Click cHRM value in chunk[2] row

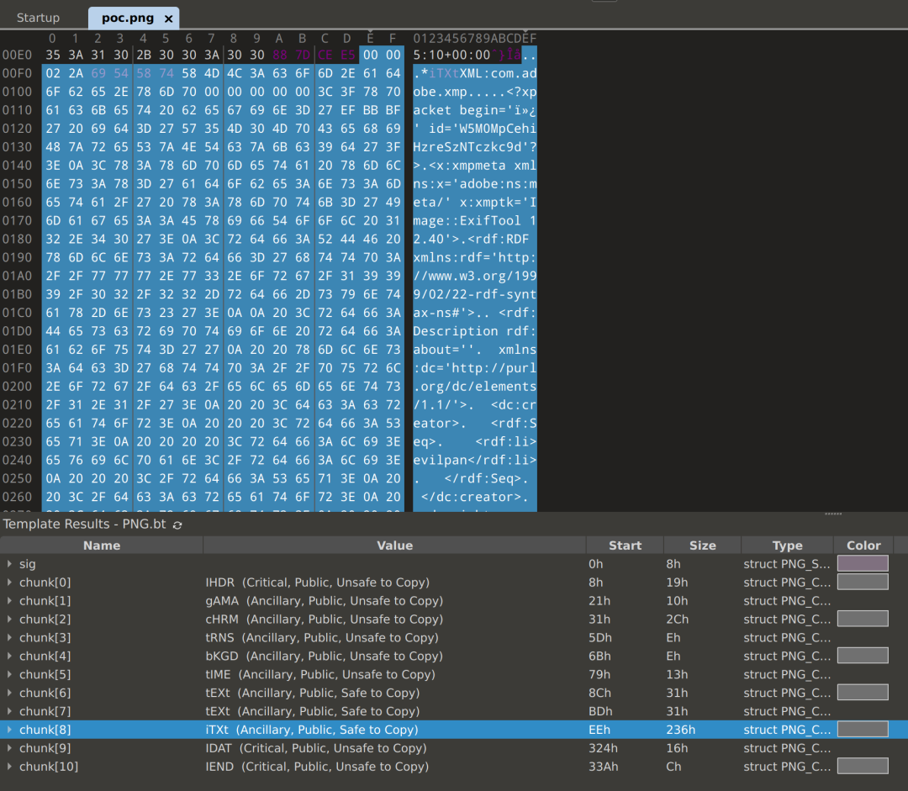click(325, 620)
